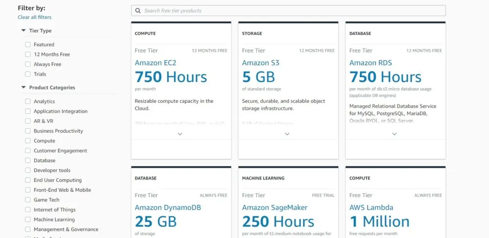The height and width of the screenshot is (238, 489).
Task: Click 'Secure, durable, and scalable object' description
Action: click(284, 105)
